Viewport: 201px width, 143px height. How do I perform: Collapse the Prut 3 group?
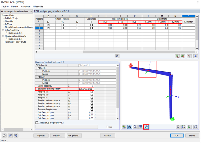39,68
